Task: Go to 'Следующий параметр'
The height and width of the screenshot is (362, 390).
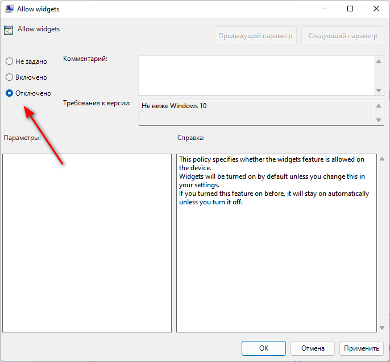Action: coord(343,36)
